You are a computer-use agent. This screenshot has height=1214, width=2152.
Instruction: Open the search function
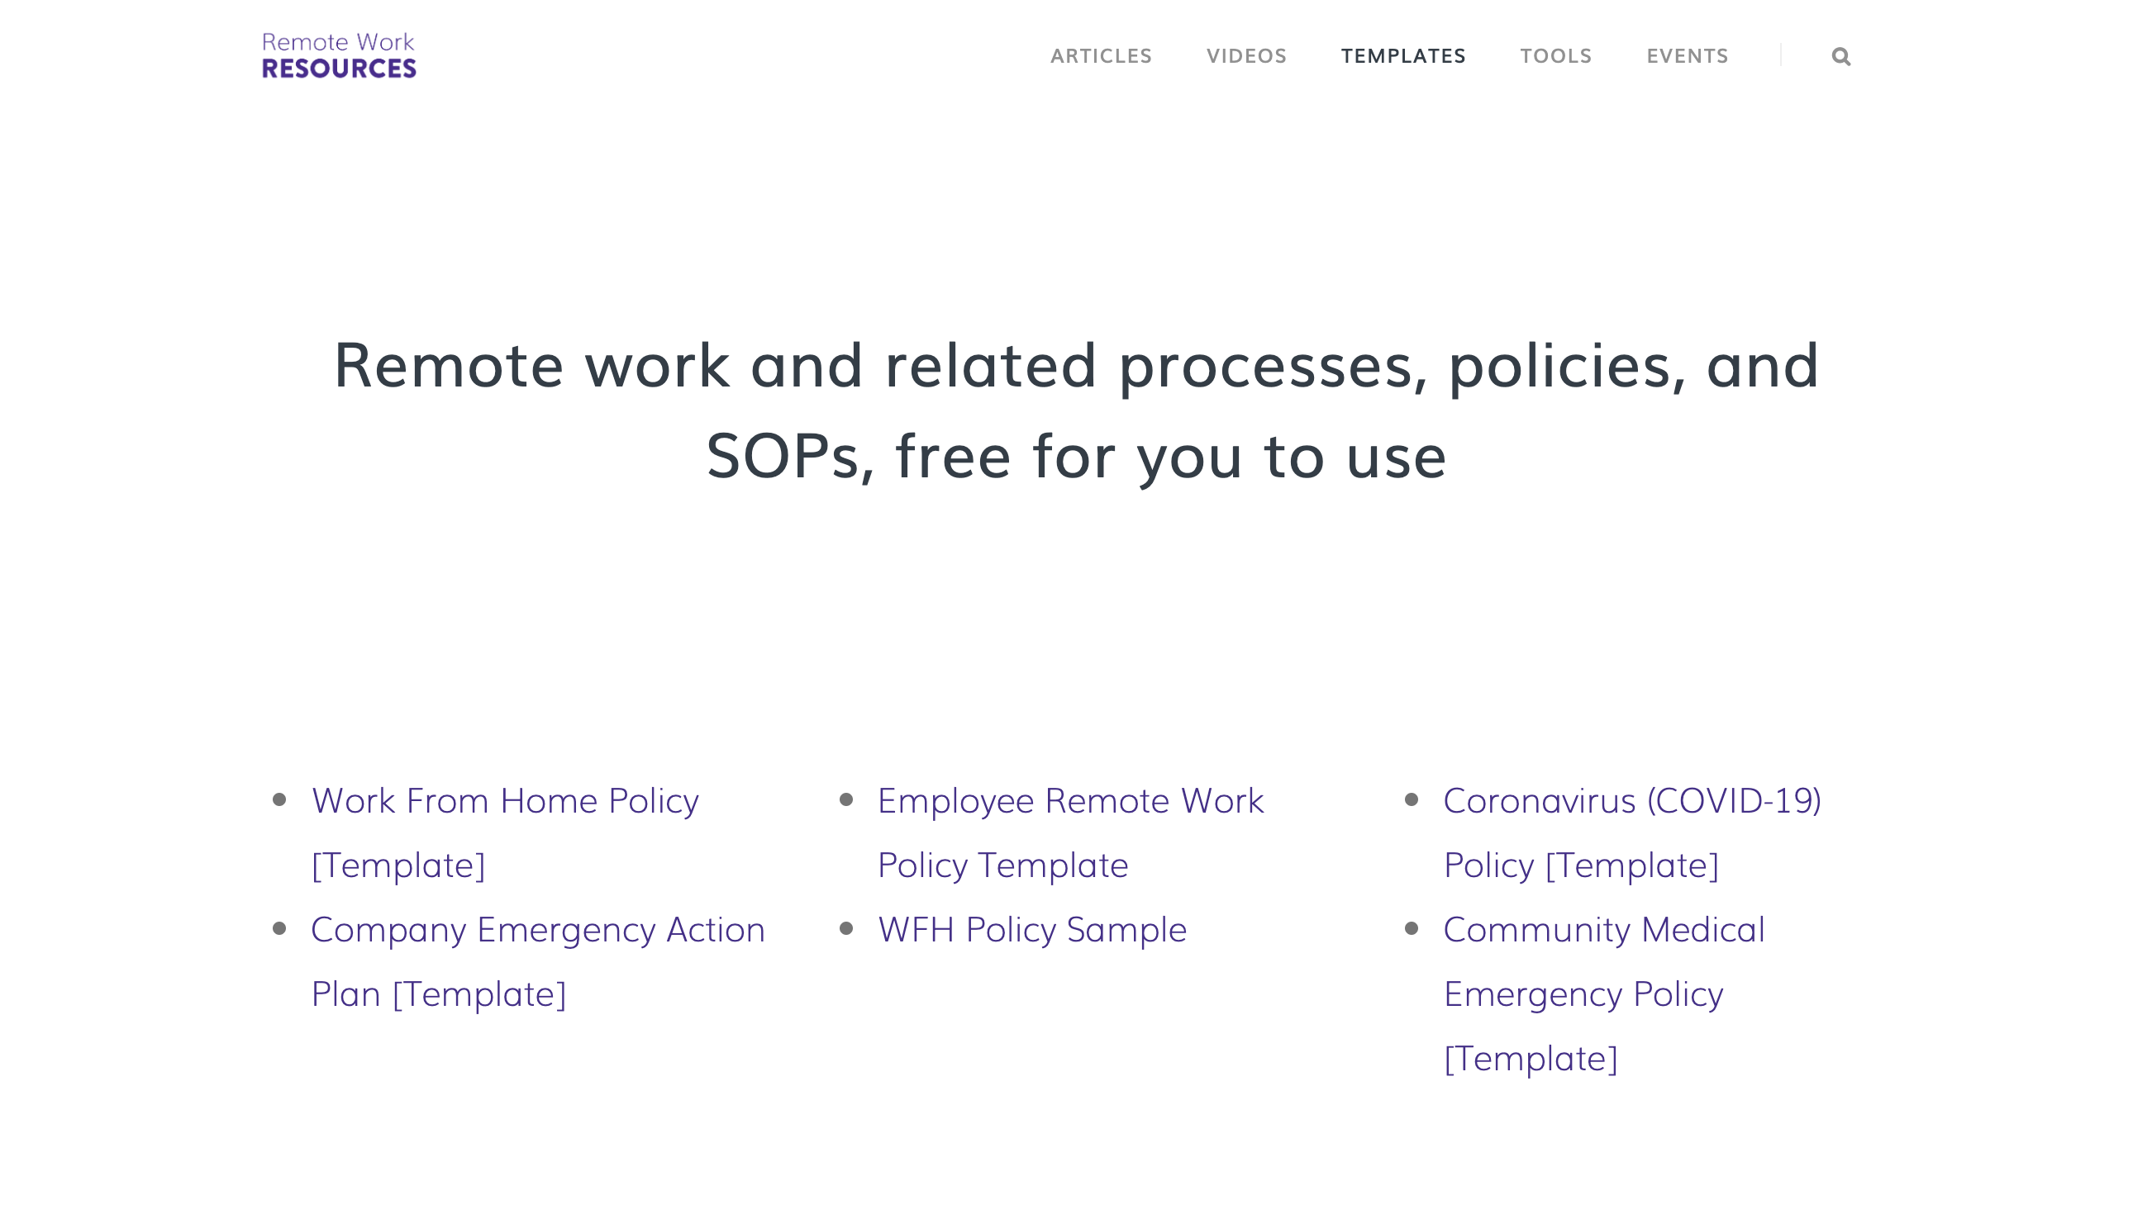pyautogui.click(x=1840, y=56)
